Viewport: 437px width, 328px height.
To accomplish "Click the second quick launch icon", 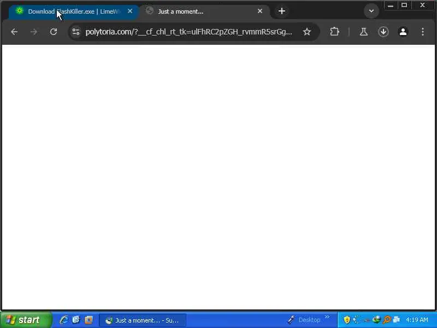I will pos(76,320).
